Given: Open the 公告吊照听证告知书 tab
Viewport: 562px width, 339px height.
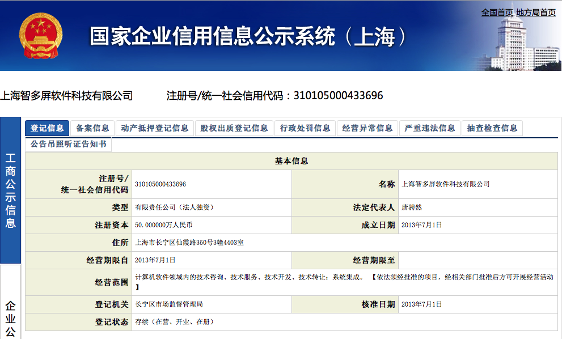Looking at the screenshot, I should click(x=69, y=144).
